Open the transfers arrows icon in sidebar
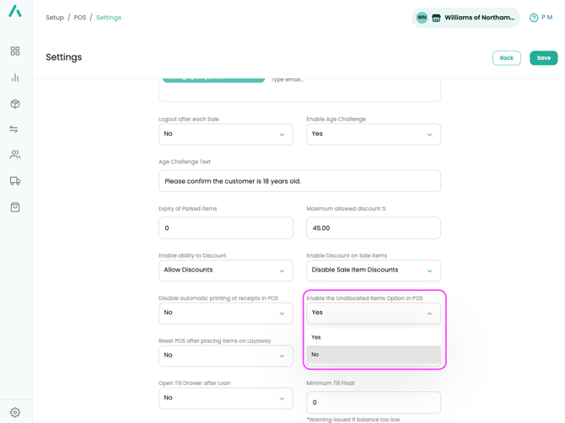 point(14,129)
